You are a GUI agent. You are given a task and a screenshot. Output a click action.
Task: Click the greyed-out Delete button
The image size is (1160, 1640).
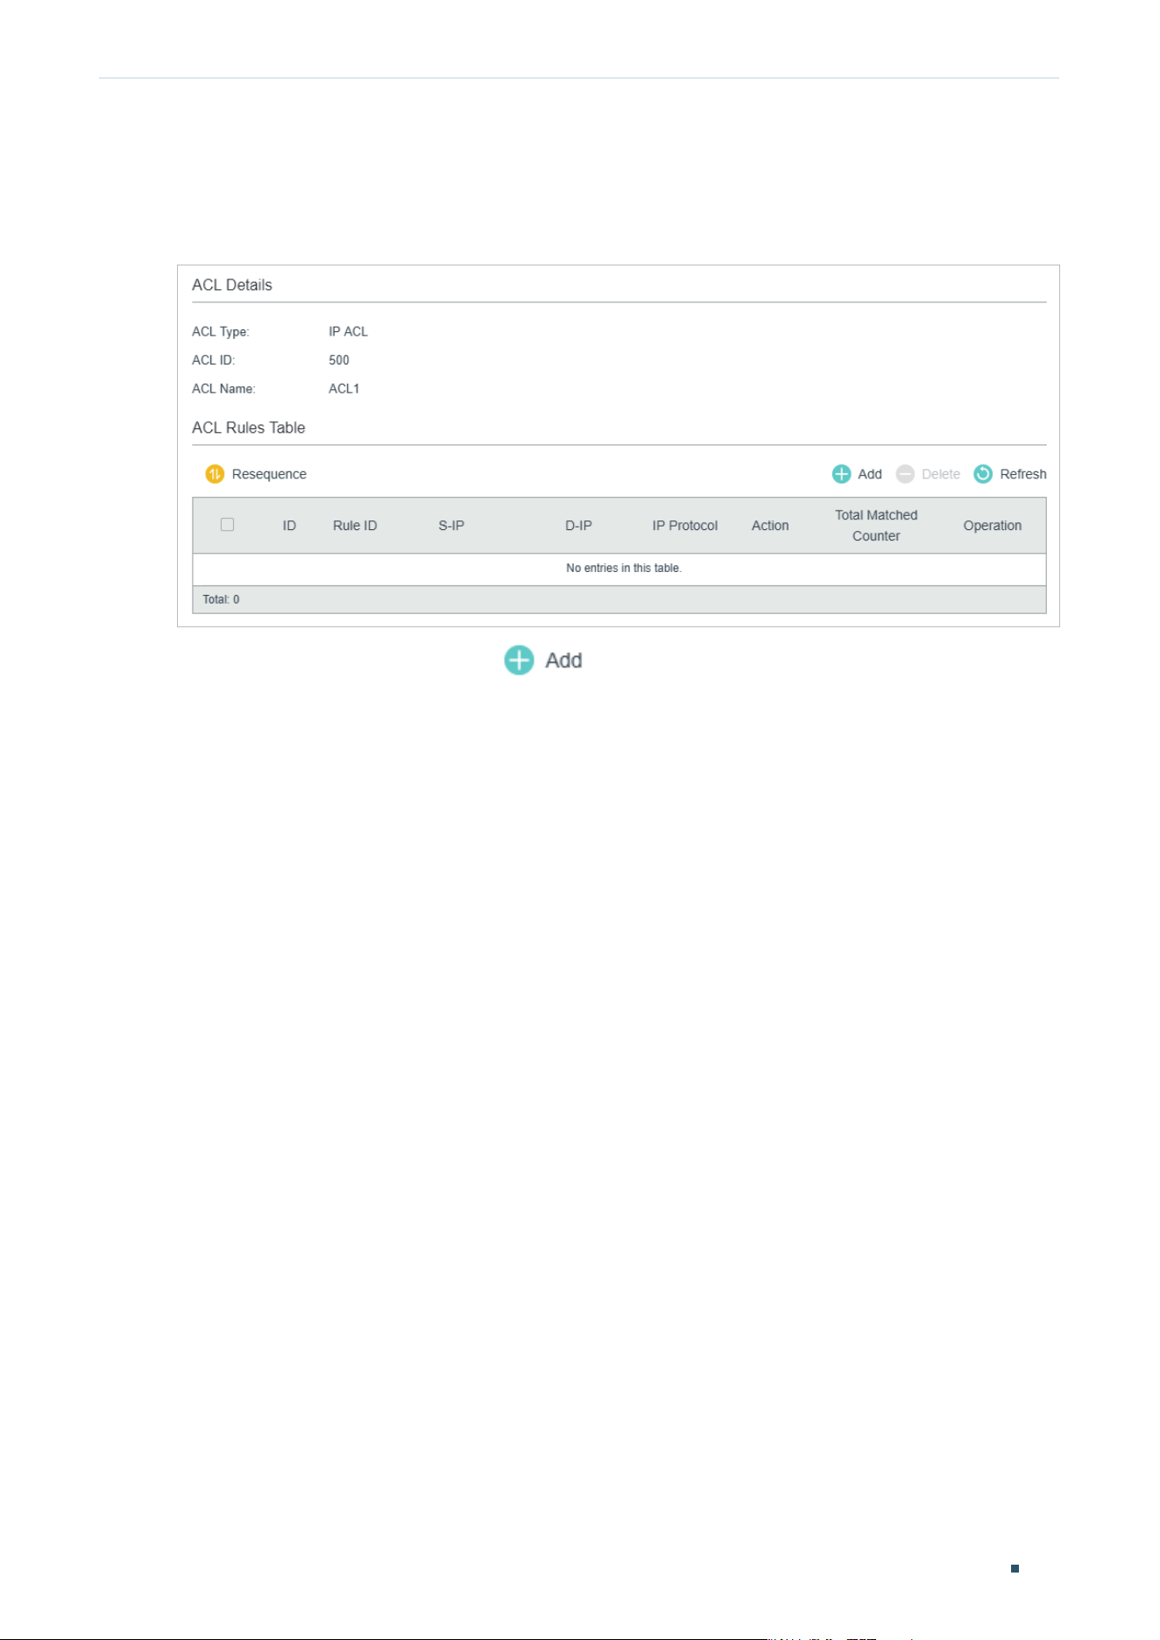pos(928,474)
